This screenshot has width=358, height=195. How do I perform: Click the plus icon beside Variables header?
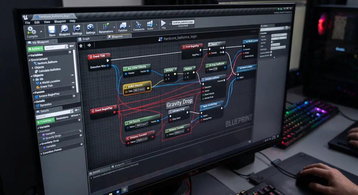coord(70,52)
